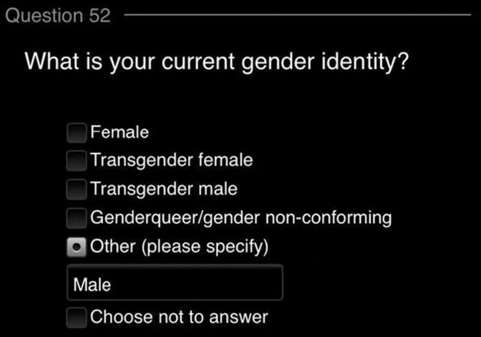Click the 'Transgender male' label text
The height and width of the screenshot is (337, 481).
click(x=164, y=189)
